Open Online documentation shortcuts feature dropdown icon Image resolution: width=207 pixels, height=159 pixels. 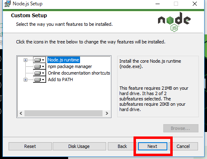pyautogui.click(x=40, y=73)
